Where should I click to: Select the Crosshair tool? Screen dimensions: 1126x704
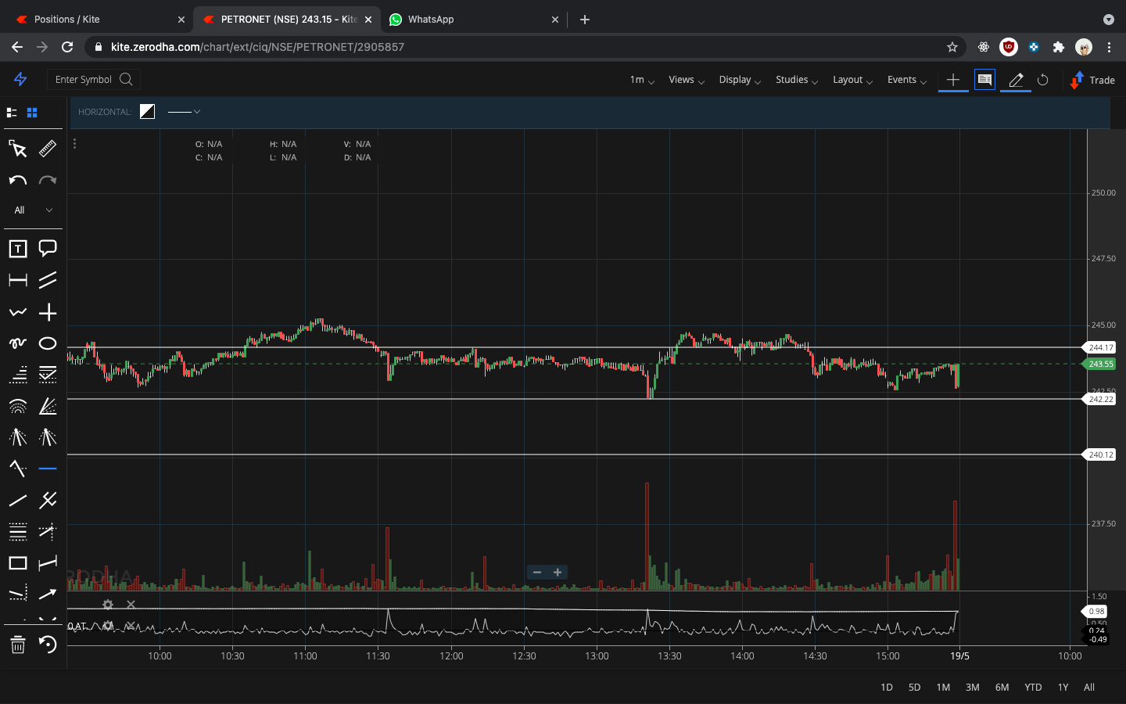pyautogui.click(x=48, y=311)
